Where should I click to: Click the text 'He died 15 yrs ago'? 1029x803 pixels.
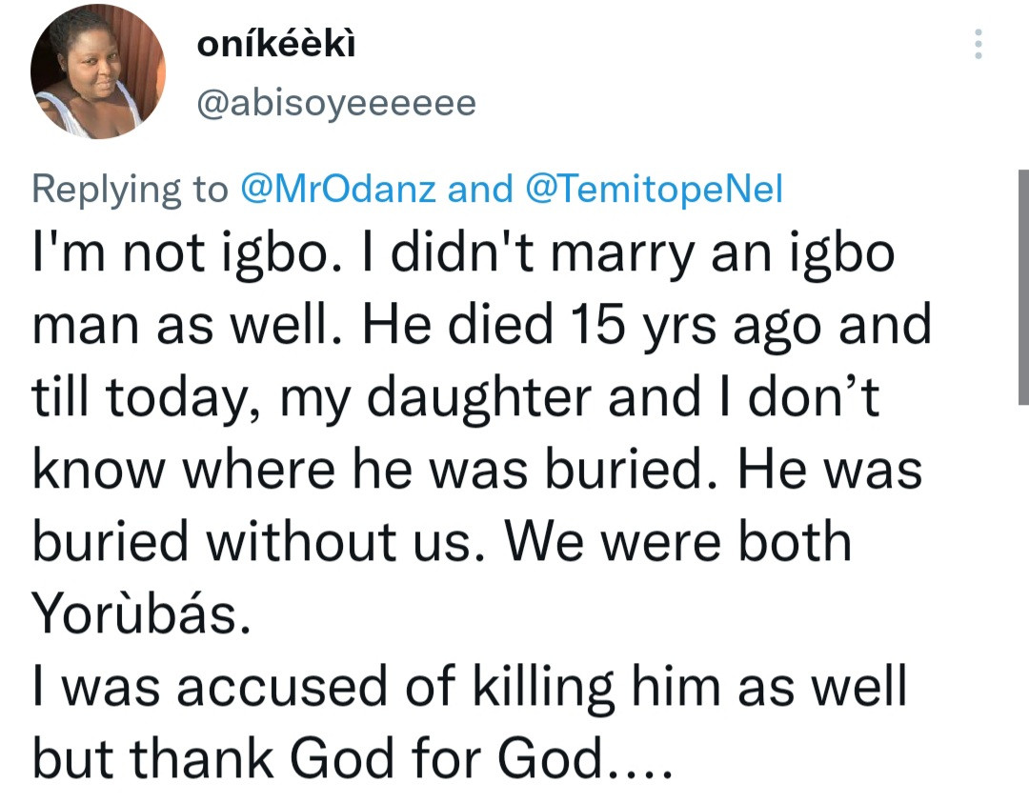pyautogui.click(x=592, y=325)
